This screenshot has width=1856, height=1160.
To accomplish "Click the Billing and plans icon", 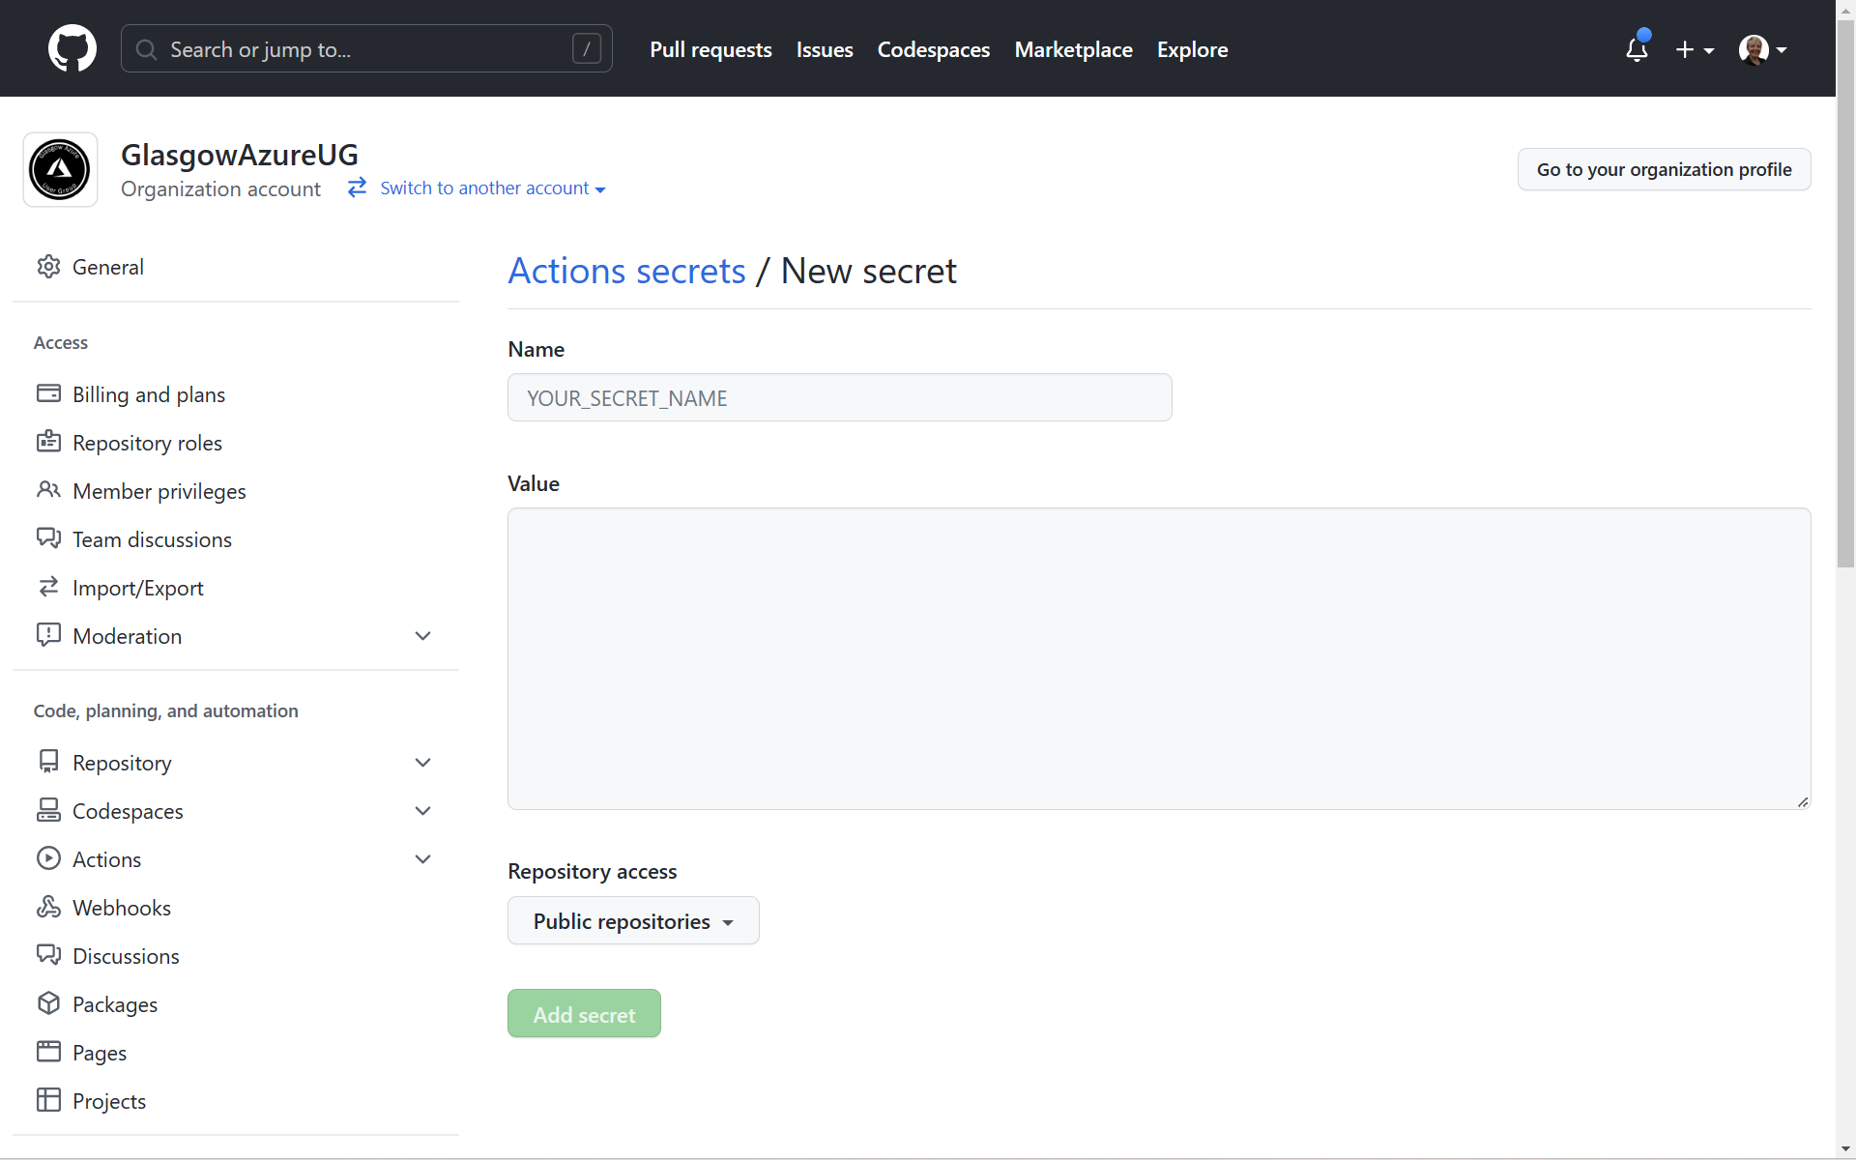I will (49, 392).
